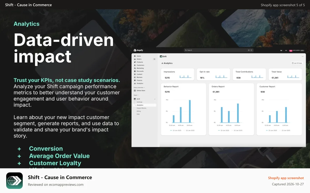Click the notifications bell icon in the top bar
This screenshot has width=310, height=193.
[286, 50]
